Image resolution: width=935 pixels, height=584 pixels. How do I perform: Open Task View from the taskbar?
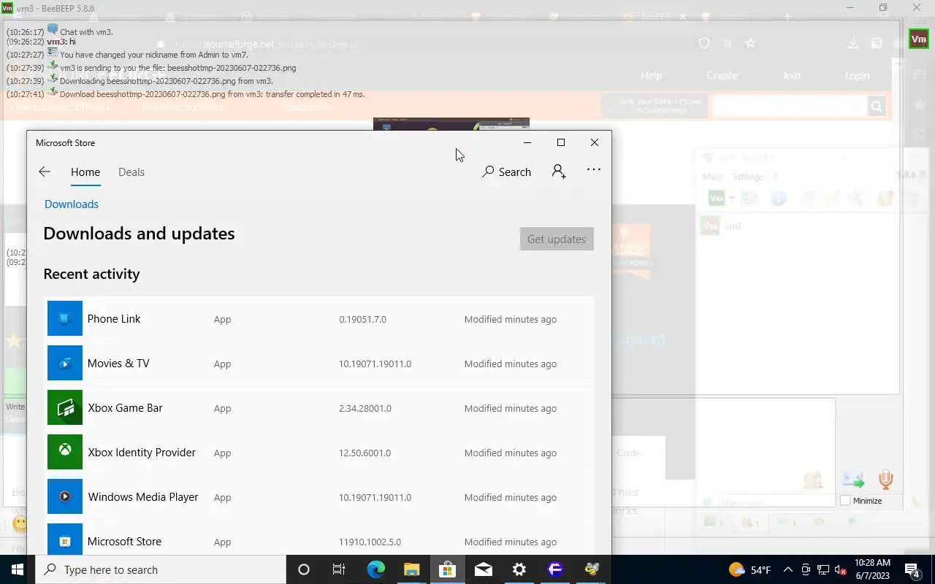[x=339, y=569]
